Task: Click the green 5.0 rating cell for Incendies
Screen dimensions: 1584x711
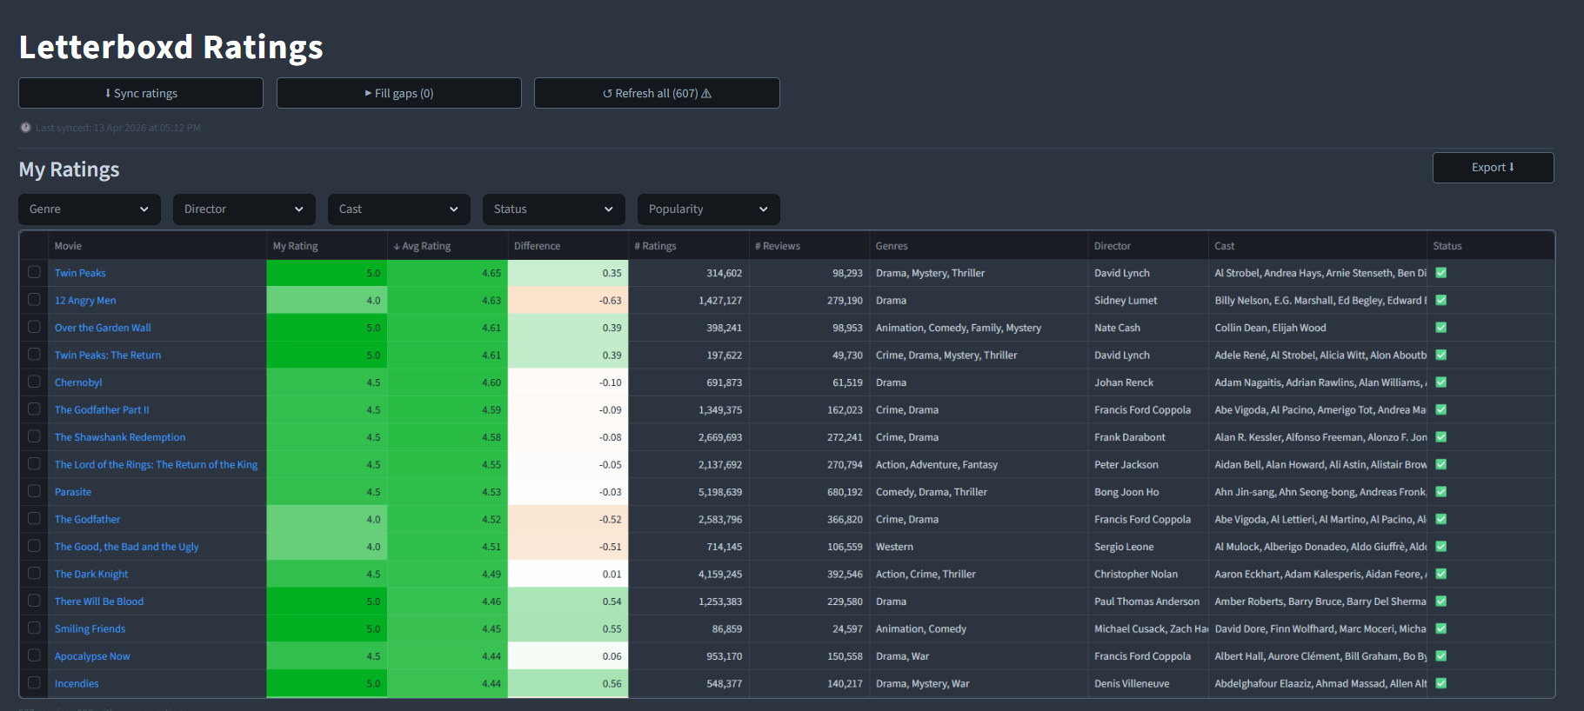Action: click(x=327, y=683)
